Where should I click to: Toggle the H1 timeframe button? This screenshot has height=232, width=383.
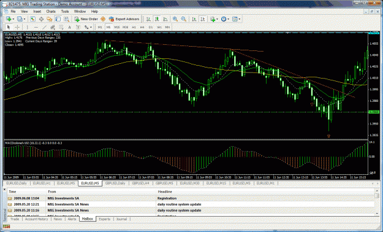[x=134, y=27]
